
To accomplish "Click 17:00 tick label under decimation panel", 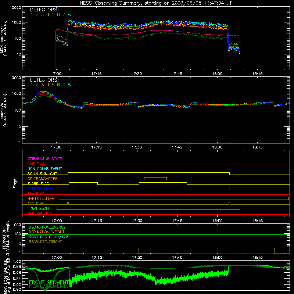I will tap(57, 258).
